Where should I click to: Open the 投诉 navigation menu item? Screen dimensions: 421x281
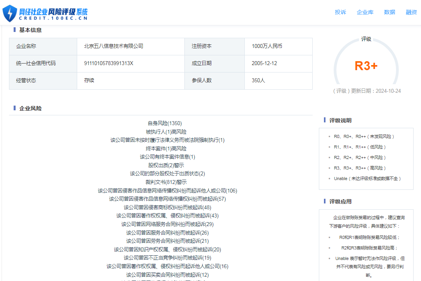pos(340,12)
